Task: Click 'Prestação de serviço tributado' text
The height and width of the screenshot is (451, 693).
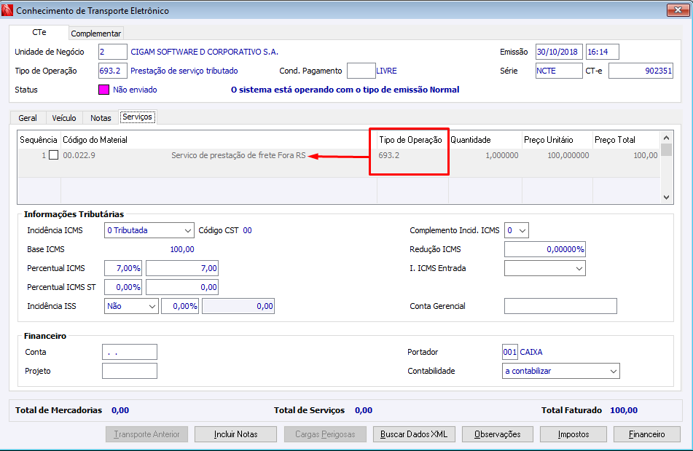Action: pos(184,71)
